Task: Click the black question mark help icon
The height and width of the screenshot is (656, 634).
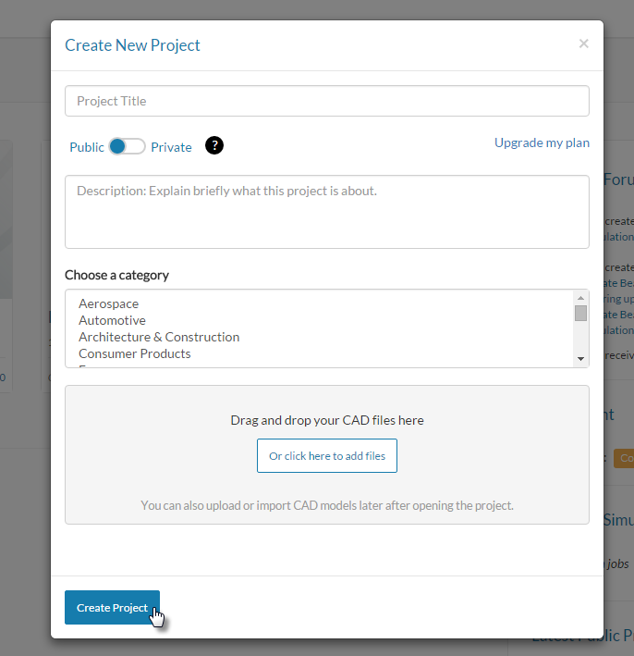Action: click(214, 145)
